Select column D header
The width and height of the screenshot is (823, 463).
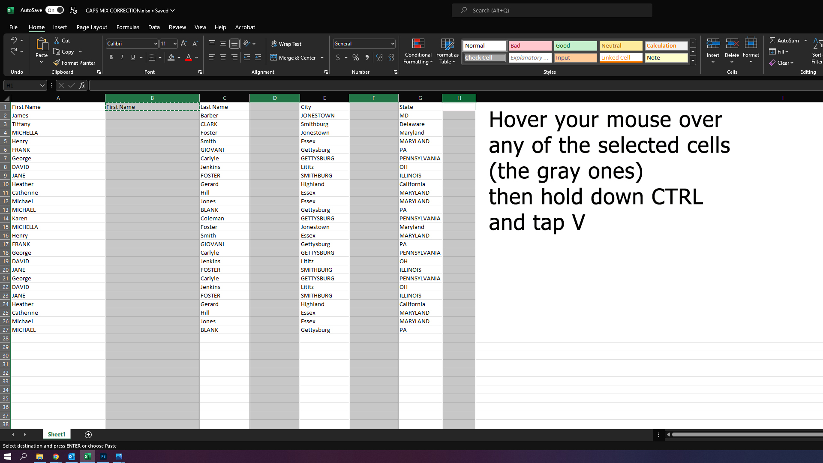(275, 98)
